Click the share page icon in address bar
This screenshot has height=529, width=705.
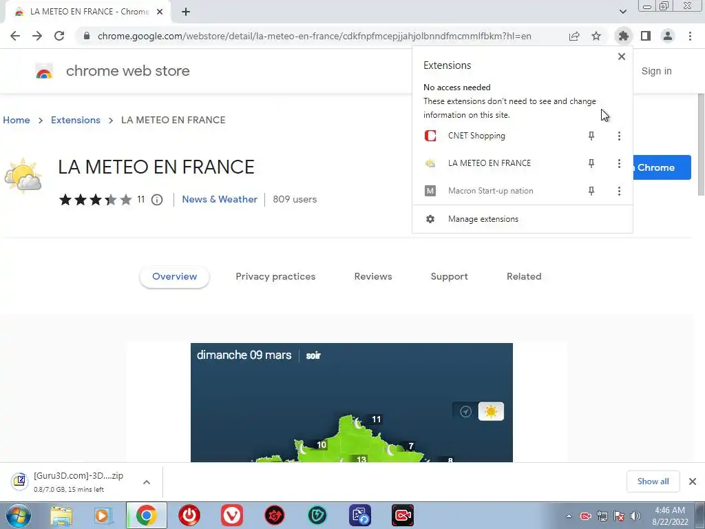coord(574,36)
